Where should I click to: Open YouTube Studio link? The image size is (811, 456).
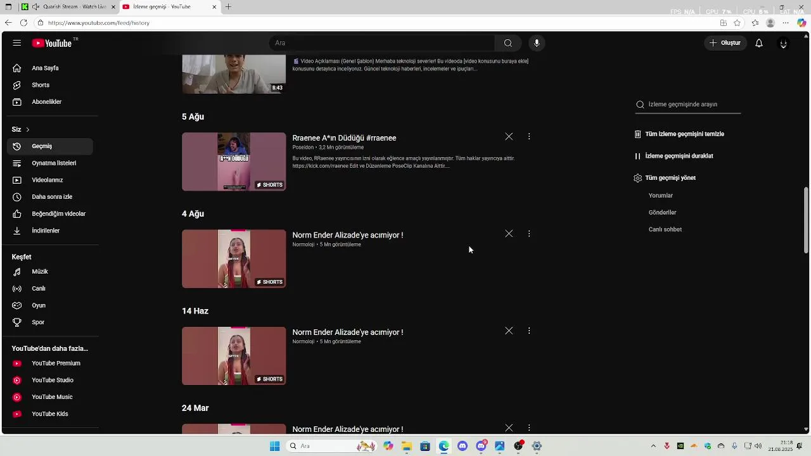[x=50, y=380]
